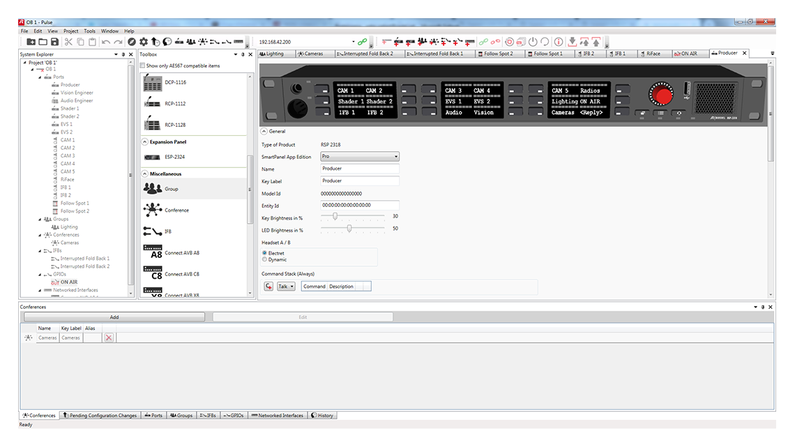Disconnect using the red link icon
The height and width of the screenshot is (446, 795).
[x=496, y=42]
